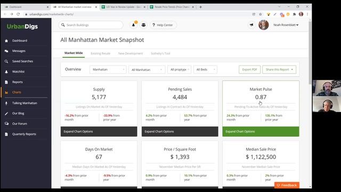Open Chrome three-dot menu
Viewport: 341px width, 192px height.
307,14
